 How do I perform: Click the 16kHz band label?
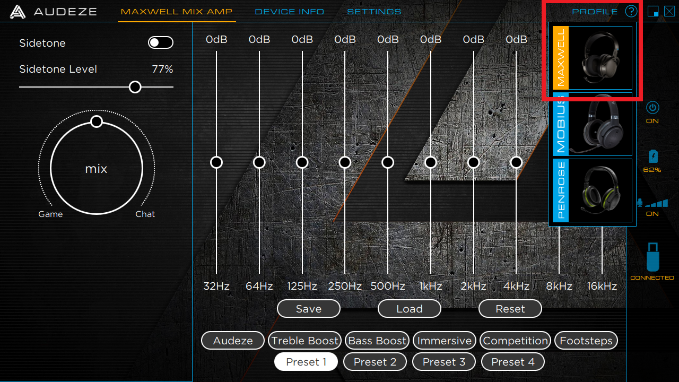pos(602,286)
